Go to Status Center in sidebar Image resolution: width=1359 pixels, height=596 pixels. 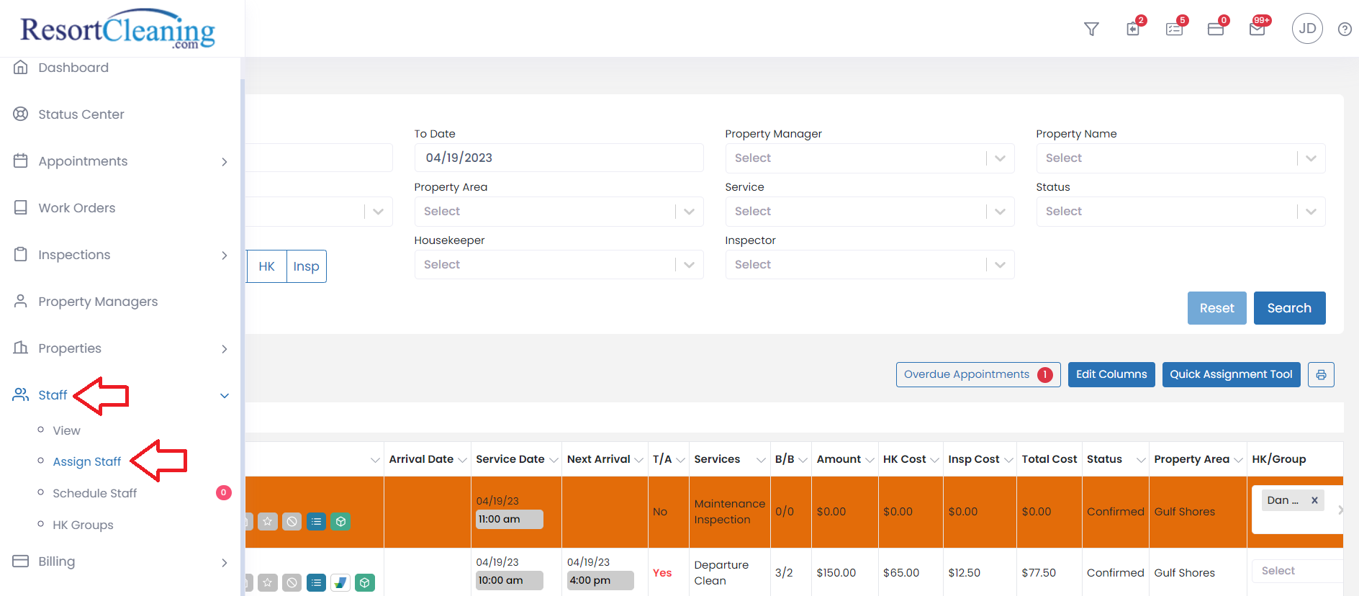tap(81, 114)
